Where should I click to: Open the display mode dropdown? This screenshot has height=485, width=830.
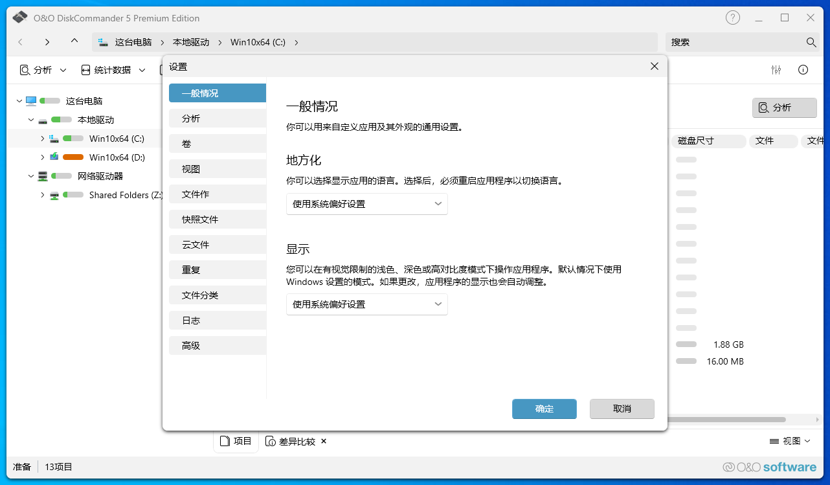[x=366, y=304]
